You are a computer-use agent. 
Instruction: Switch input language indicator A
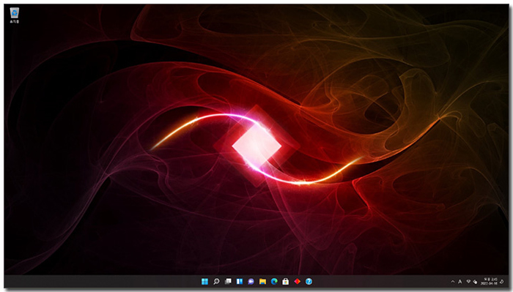(460, 282)
